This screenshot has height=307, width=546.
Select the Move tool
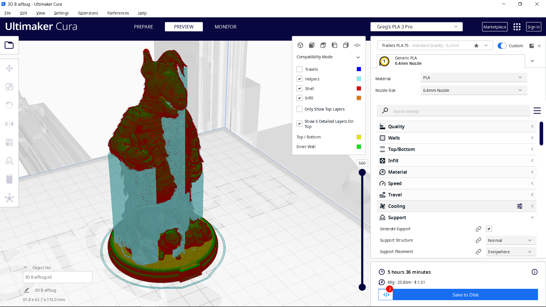[x=9, y=68]
